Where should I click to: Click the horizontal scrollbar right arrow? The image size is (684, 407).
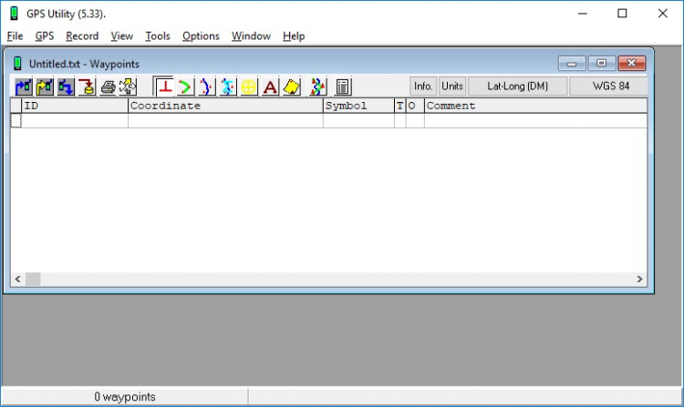tap(639, 279)
